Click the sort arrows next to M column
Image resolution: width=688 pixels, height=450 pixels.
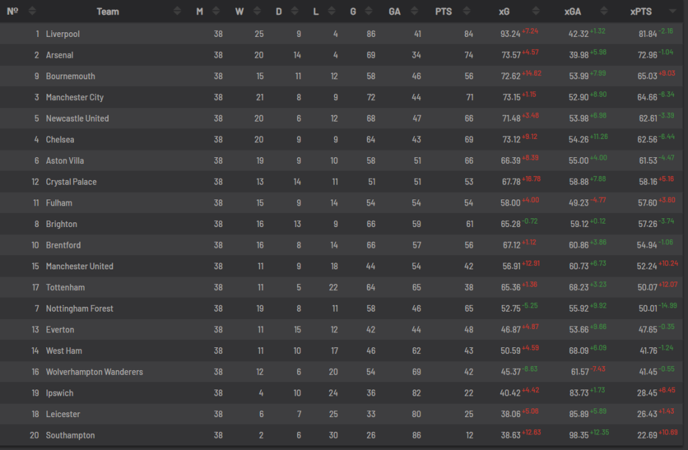(x=218, y=11)
